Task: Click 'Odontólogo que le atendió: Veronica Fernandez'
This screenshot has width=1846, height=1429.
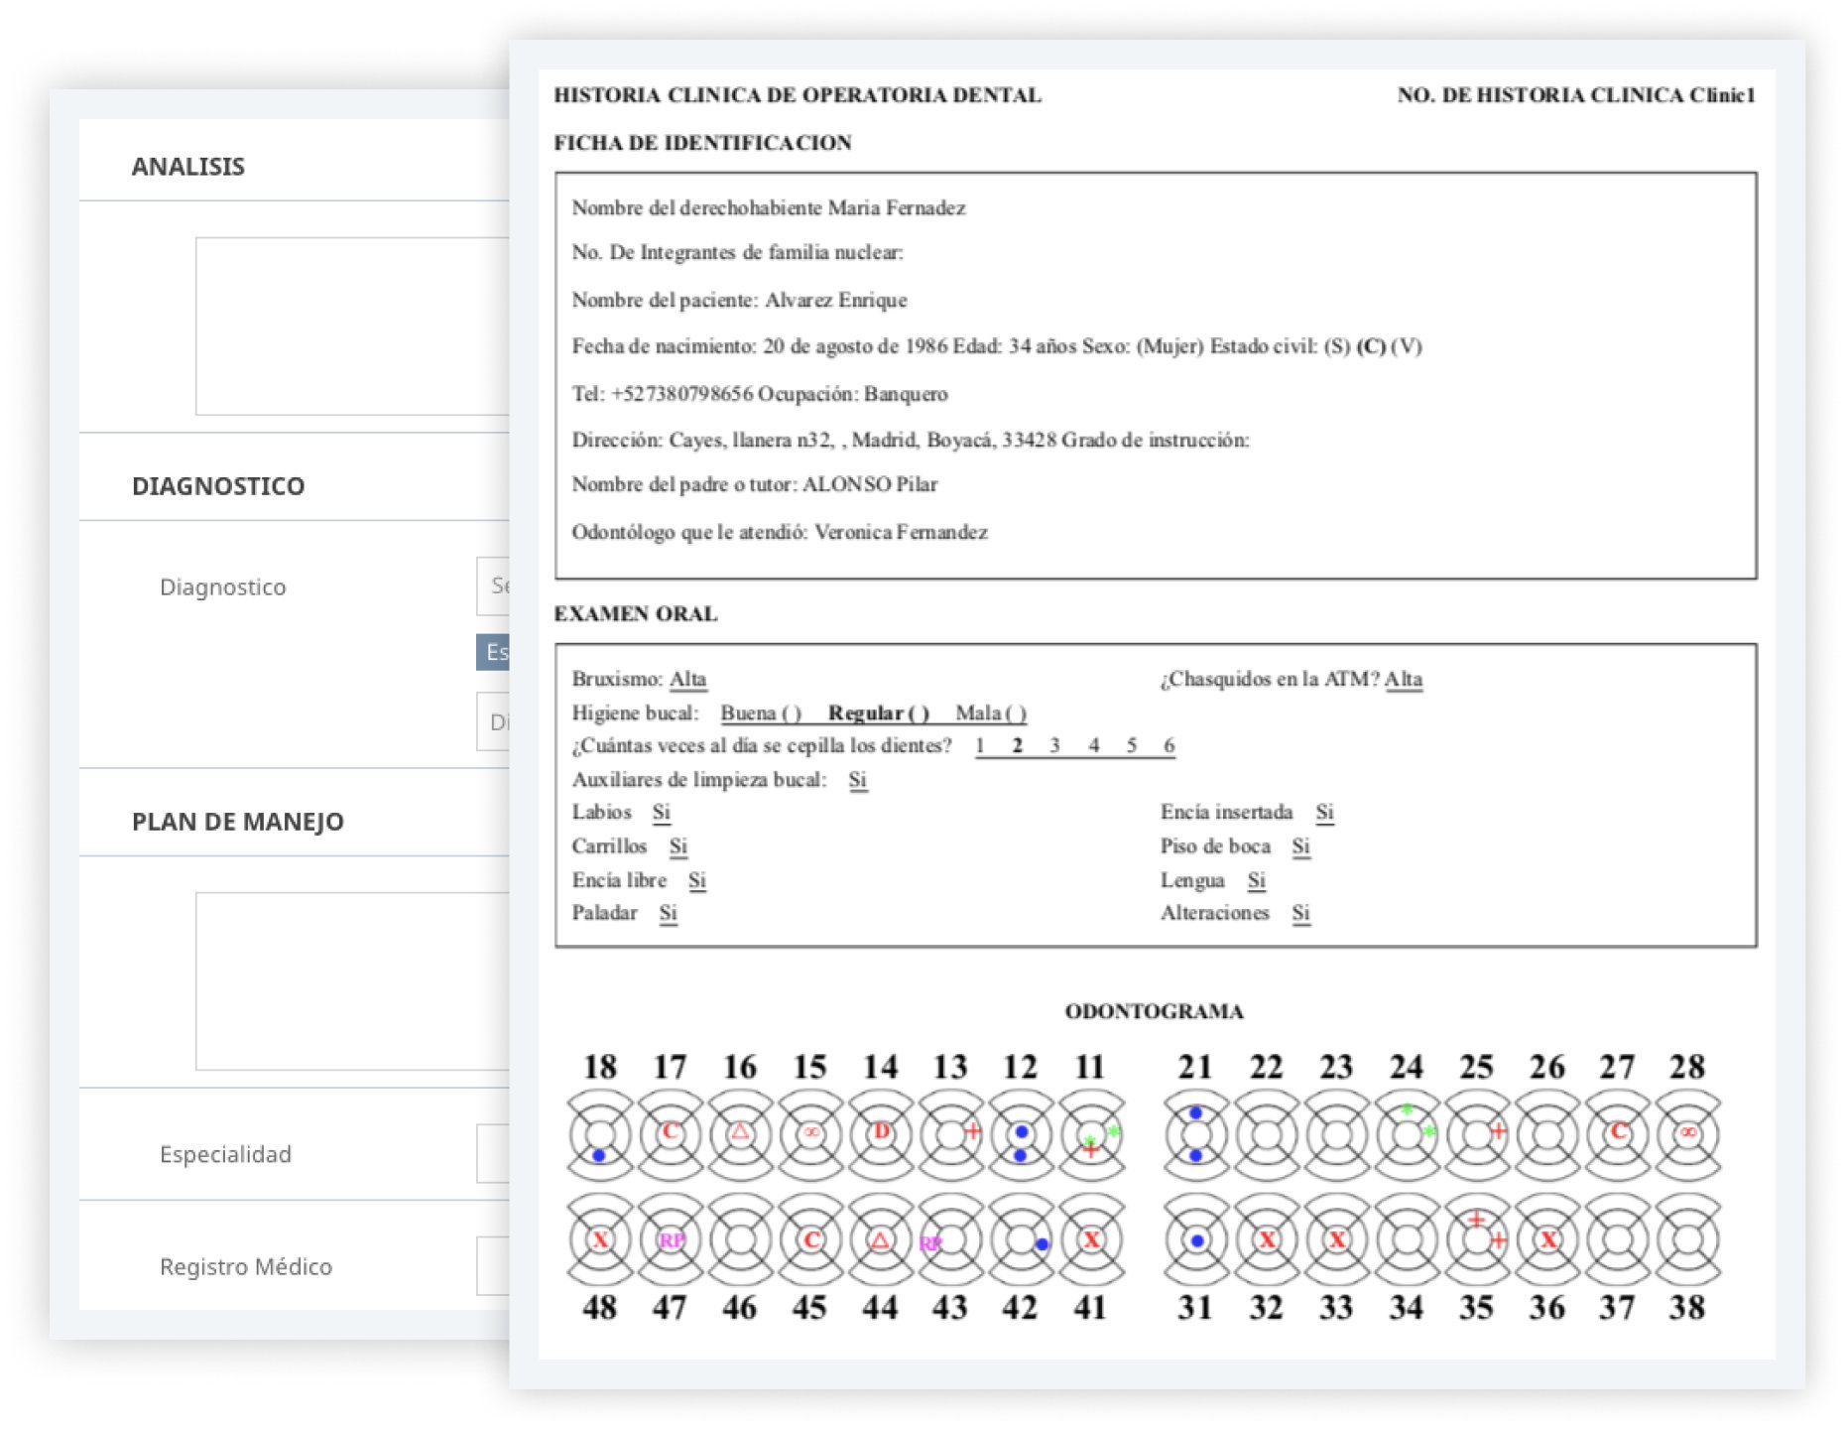Action: point(780,532)
